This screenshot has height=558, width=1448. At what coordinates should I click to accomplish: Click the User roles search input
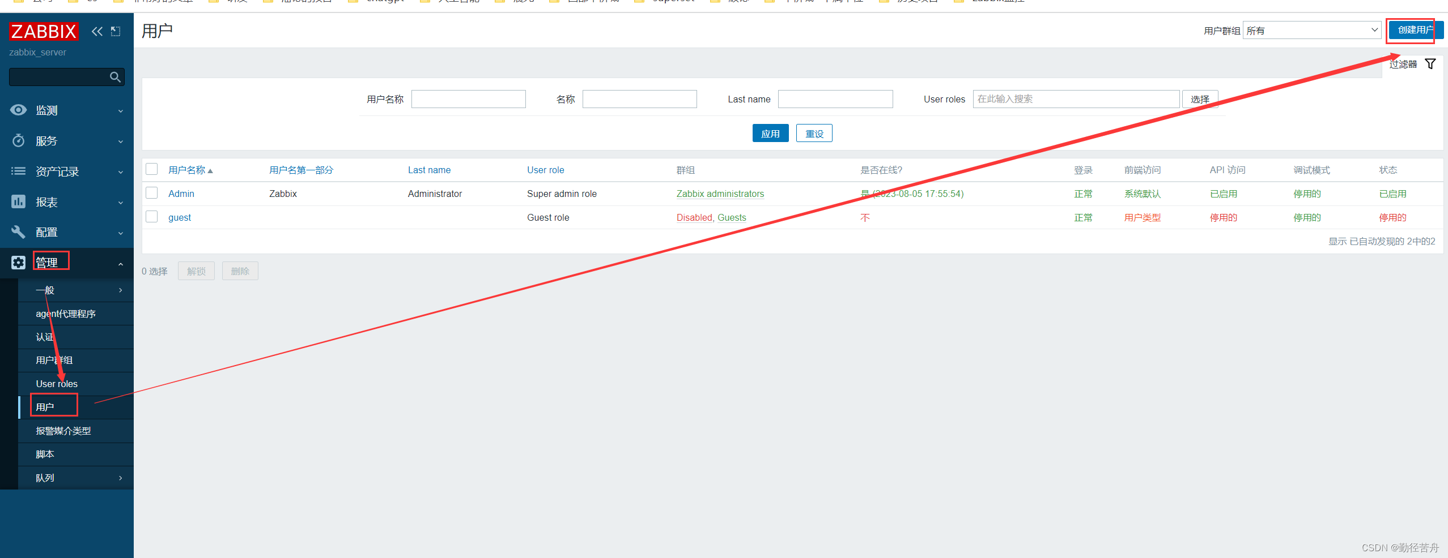click(1076, 99)
